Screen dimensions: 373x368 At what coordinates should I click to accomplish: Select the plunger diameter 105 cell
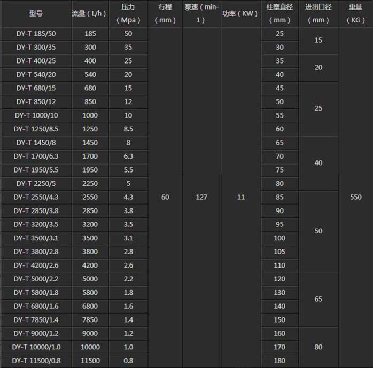click(x=279, y=252)
